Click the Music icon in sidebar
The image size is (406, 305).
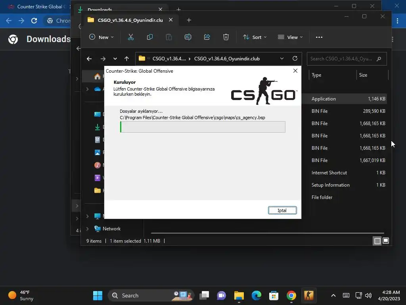[x=98, y=165]
